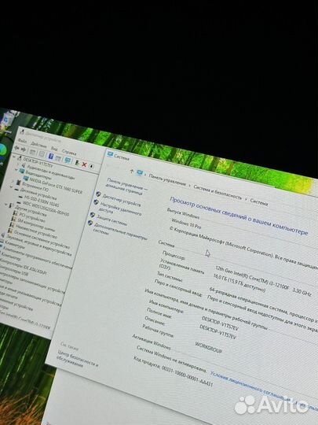Click shield icon beside Дополнительные параметры системы

[90, 223]
